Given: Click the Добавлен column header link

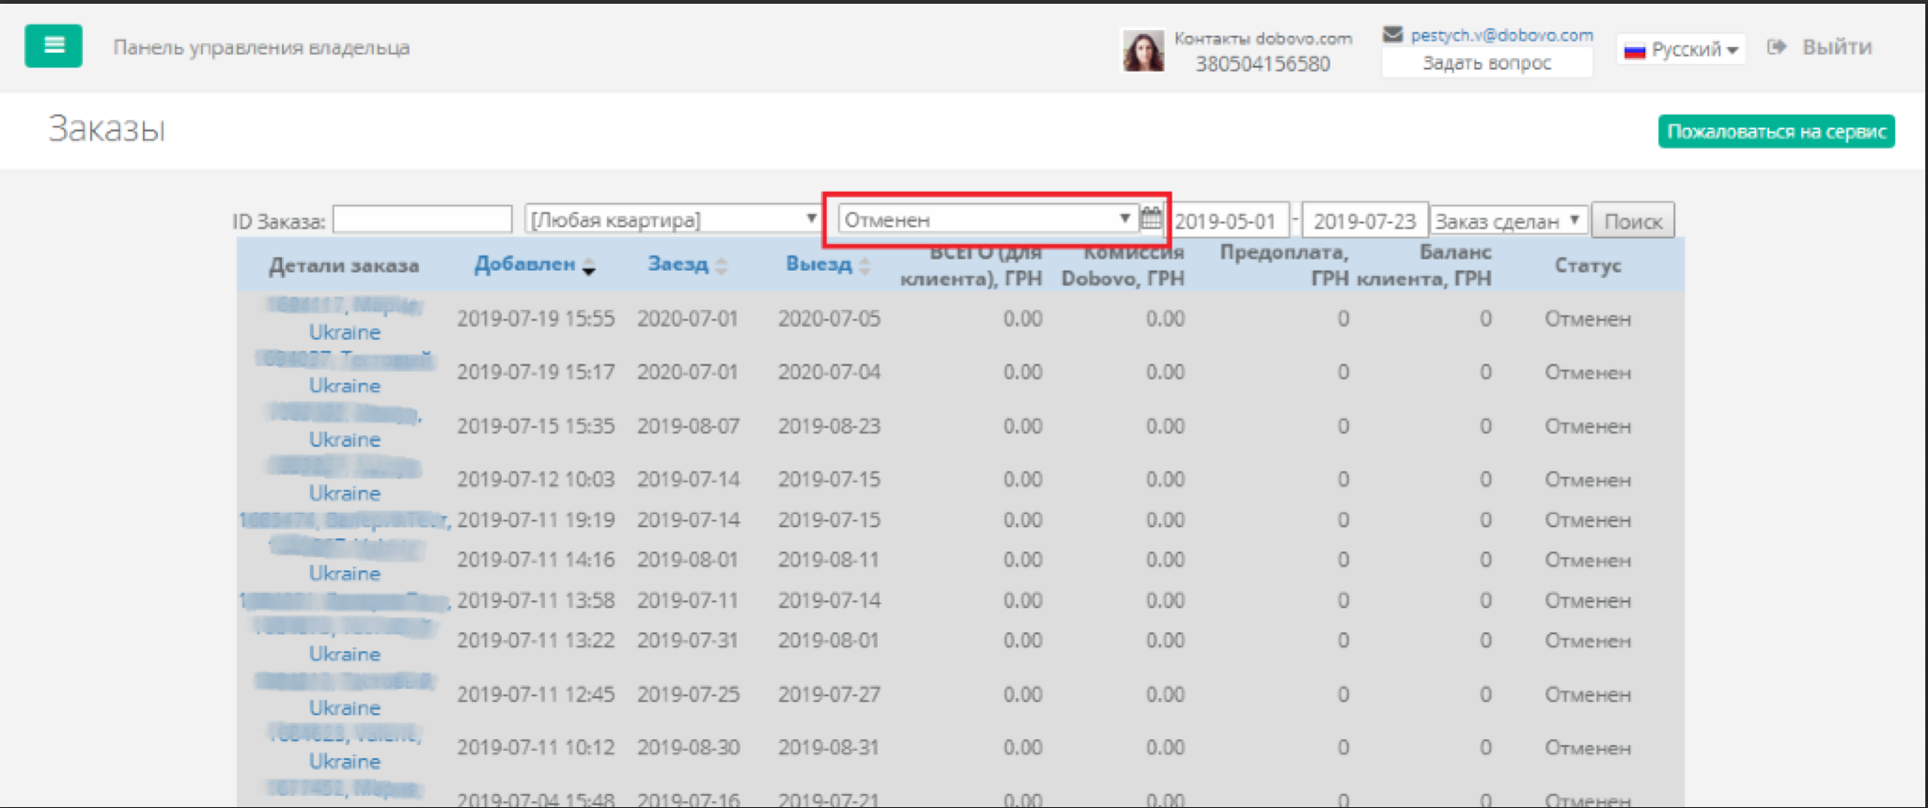Looking at the screenshot, I should pyautogui.click(x=524, y=264).
